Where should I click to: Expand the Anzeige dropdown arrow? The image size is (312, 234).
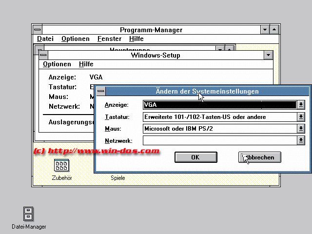point(301,104)
